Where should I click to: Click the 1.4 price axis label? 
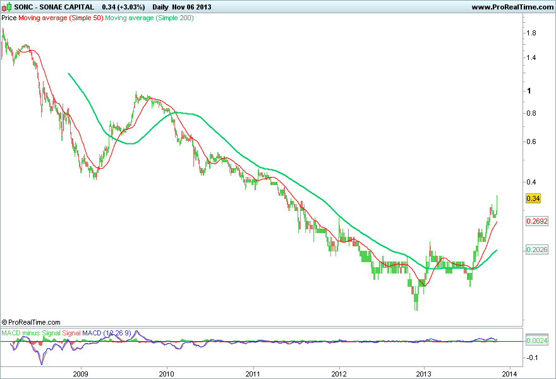coord(531,57)
